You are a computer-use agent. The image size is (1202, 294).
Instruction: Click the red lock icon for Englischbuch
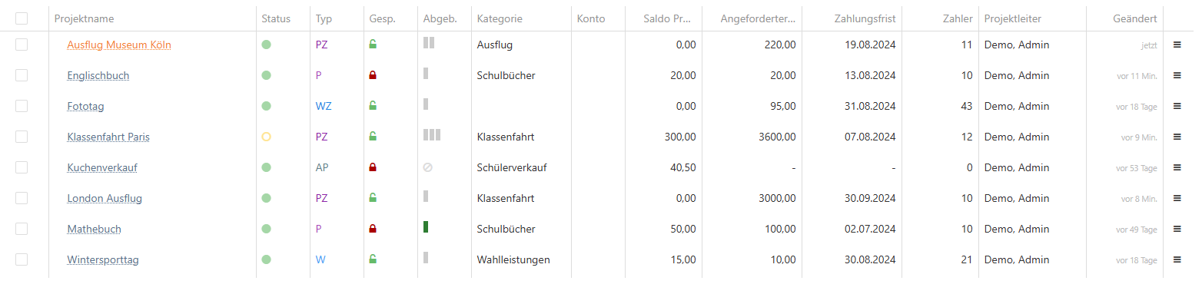coord(373,75)
